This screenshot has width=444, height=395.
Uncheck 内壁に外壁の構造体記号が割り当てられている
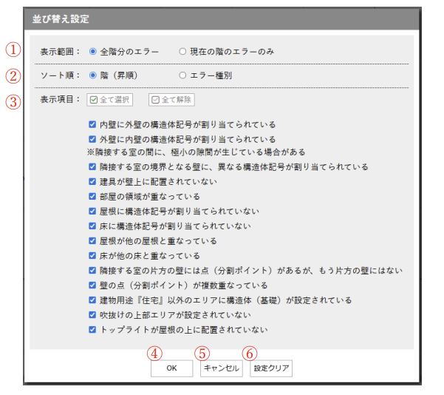click(x=92, y=125)
